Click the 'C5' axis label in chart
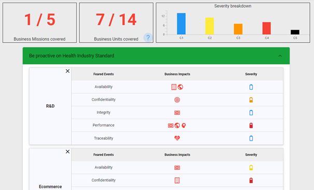The width and height of the screenshot is (314, 190). click(x=295, y=38)
